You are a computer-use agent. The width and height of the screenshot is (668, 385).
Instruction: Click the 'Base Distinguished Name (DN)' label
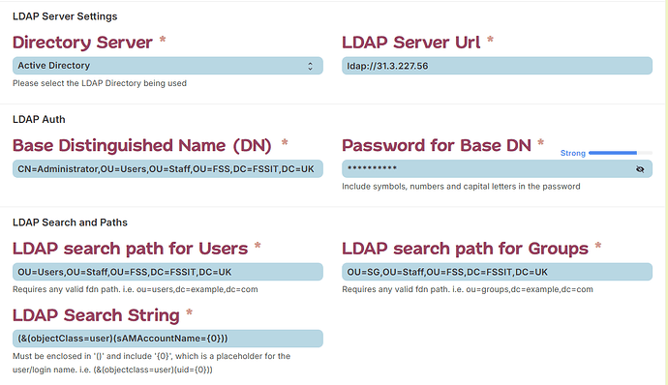point(142,145)
